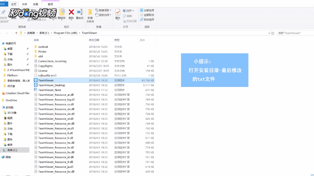Select the TeamViewer application file icon

pyautogui.click(x=36, y=80)
